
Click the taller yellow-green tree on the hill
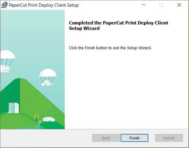click(36, 117)
